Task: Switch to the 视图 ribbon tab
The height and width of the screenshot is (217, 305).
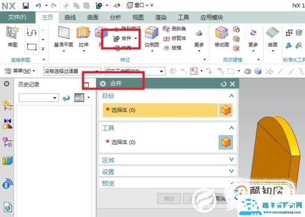Action: [138, 17]
